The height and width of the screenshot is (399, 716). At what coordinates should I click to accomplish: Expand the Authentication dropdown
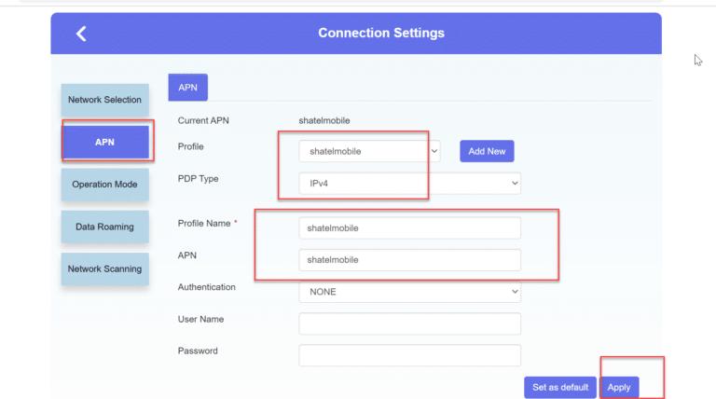[409, 292]
